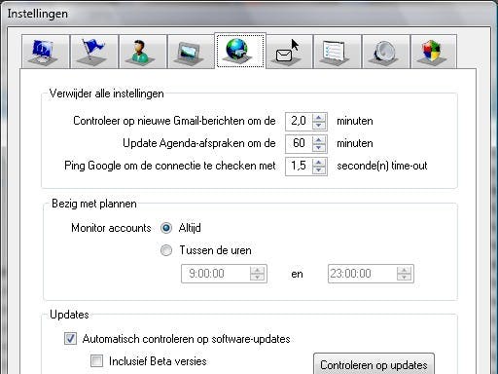Decrease the 9:00:00 start time

(257, 278)
